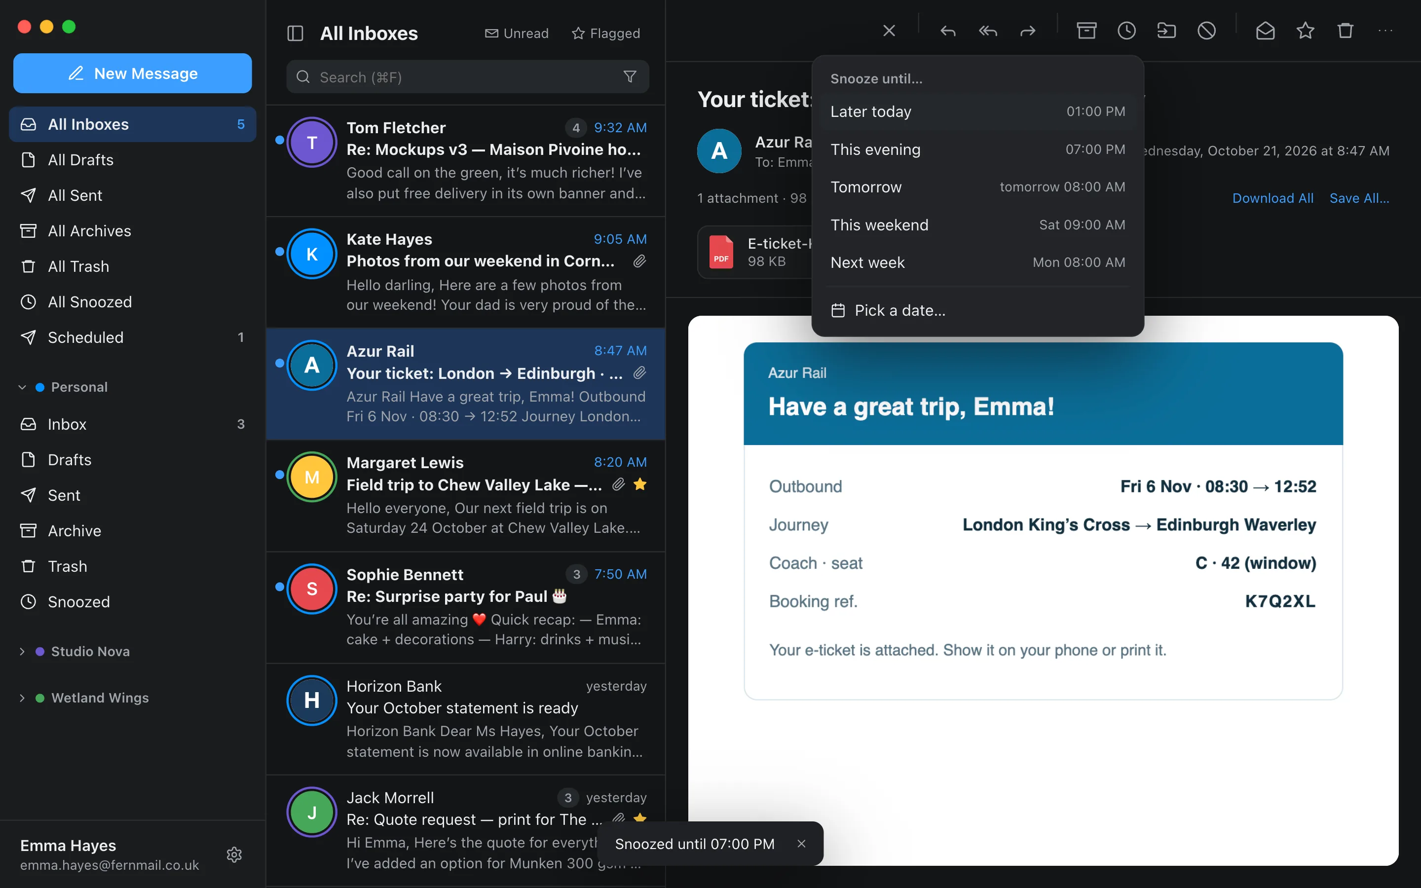
Task: Choose This evening snooze option
Action: 977,150
